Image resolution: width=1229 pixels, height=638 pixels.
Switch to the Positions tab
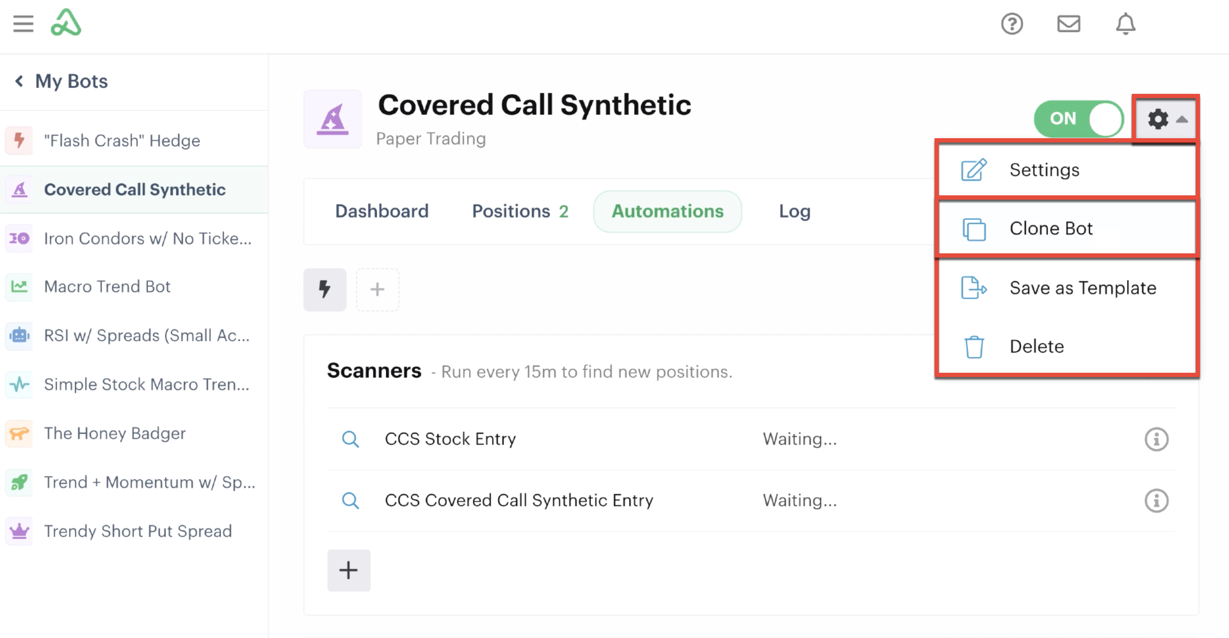point(520,211)
